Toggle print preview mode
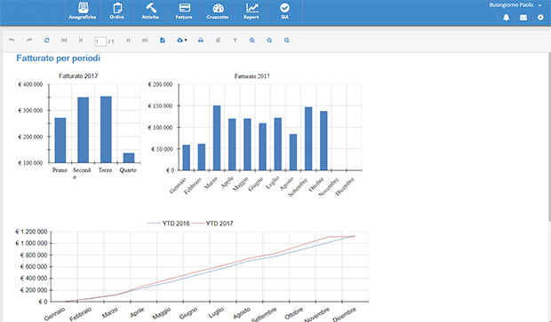 pyautogui.click(x=163, y=40)
